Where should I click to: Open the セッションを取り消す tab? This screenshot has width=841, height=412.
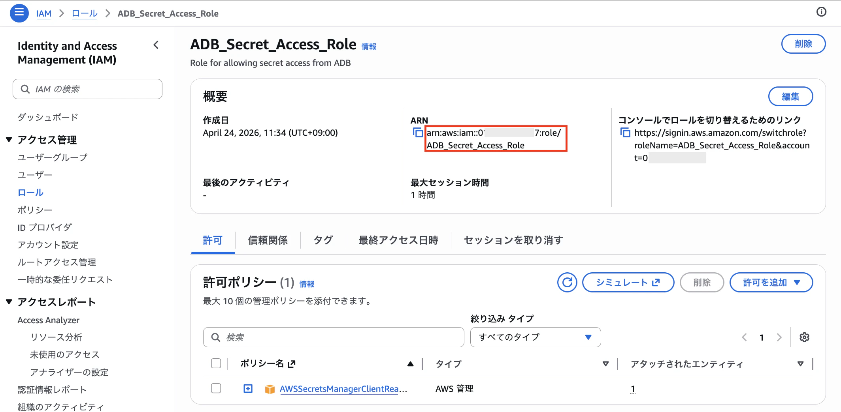coord(513,240)
